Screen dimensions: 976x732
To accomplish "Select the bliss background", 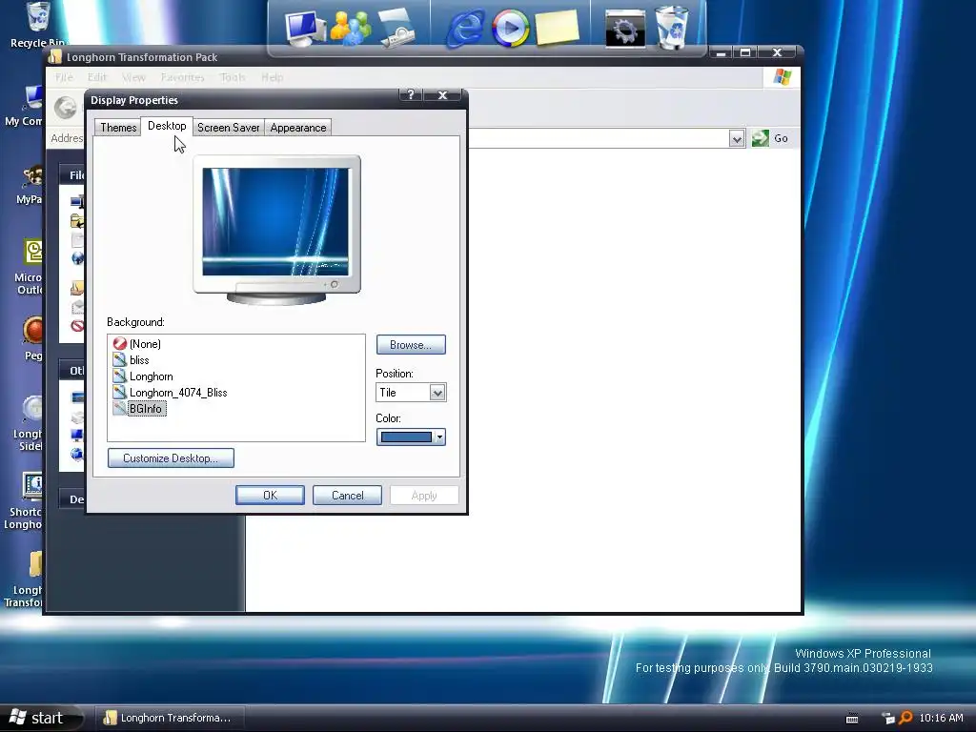I will (x=132, y=359).
